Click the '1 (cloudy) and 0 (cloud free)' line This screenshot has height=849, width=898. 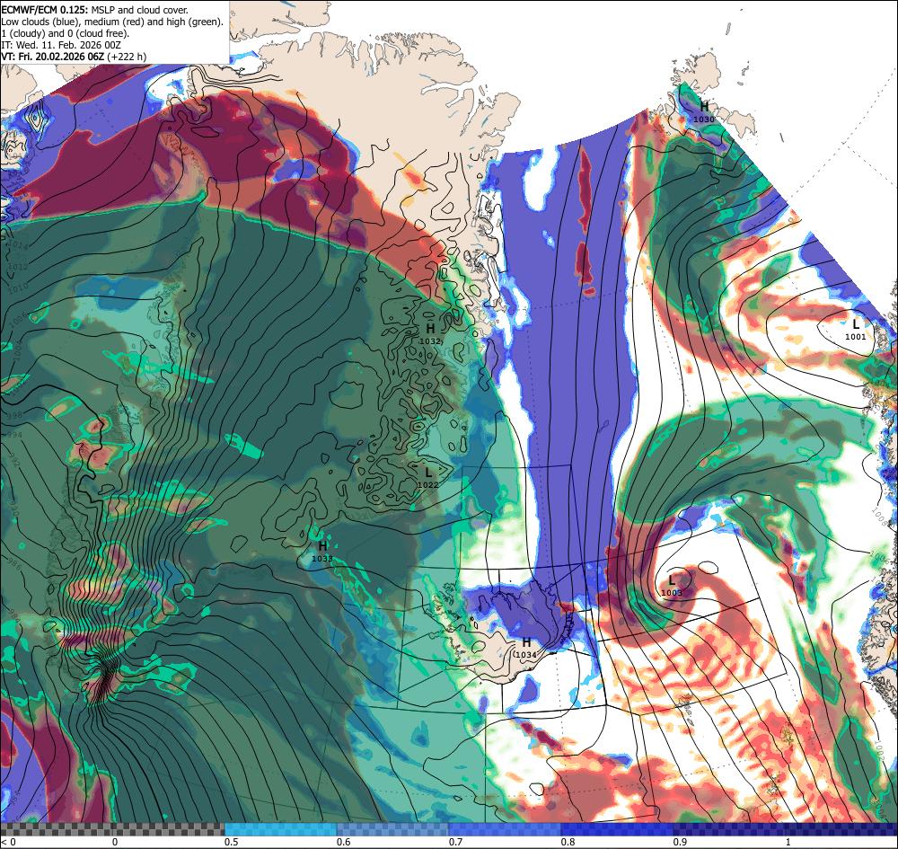(x=66, y=33)
